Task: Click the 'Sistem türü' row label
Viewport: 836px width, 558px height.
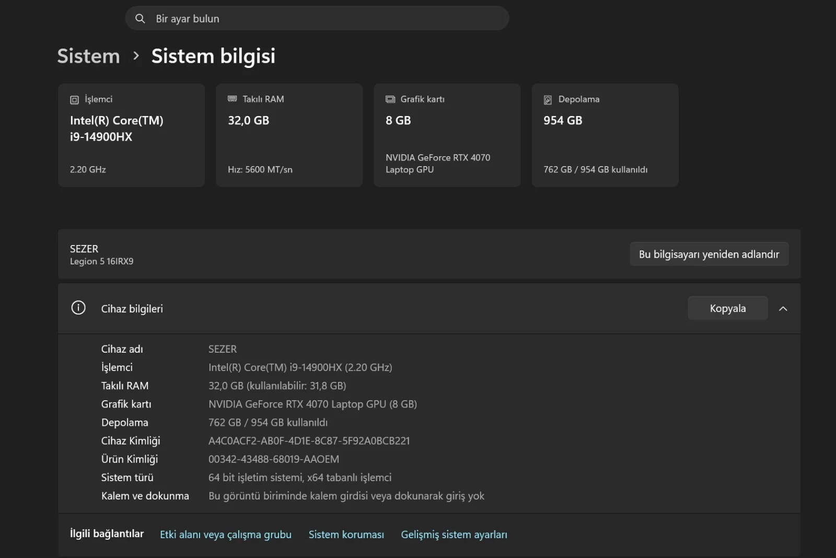Action: pos(127,478)
